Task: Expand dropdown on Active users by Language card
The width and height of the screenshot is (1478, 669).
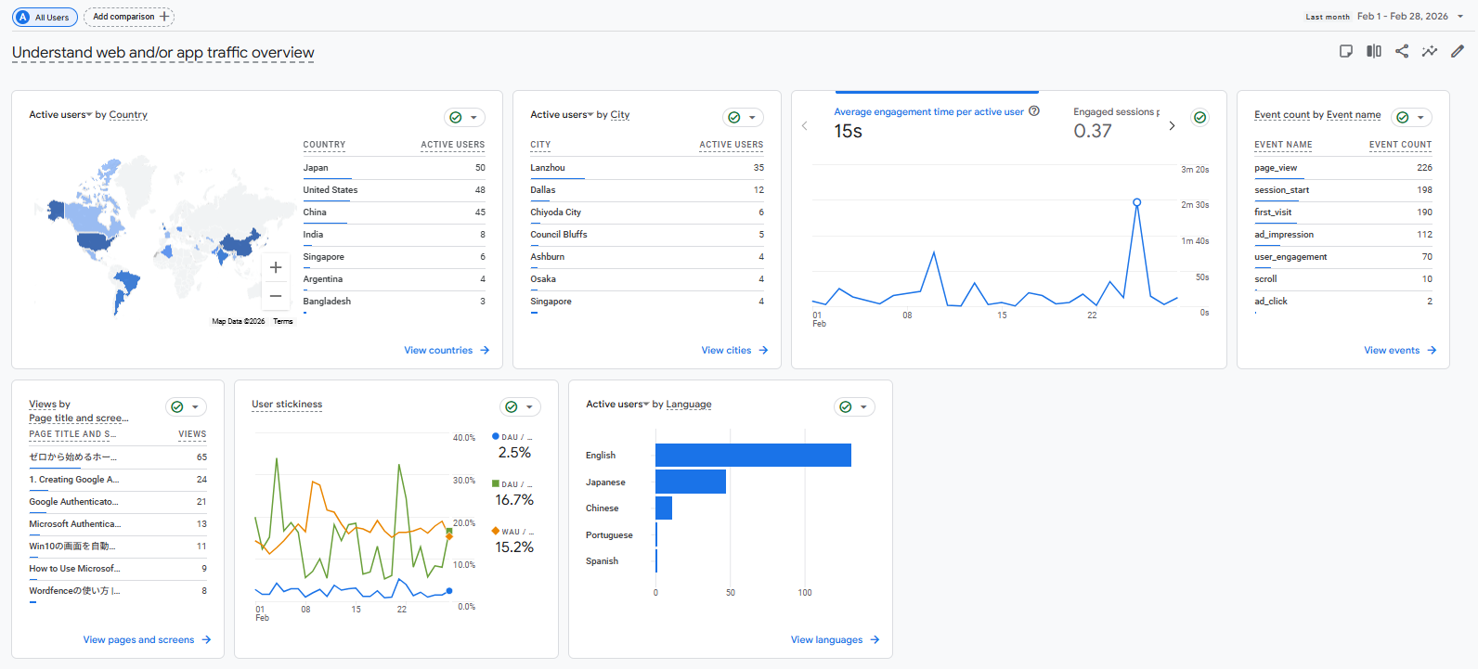Action: (x=863, y=407)
